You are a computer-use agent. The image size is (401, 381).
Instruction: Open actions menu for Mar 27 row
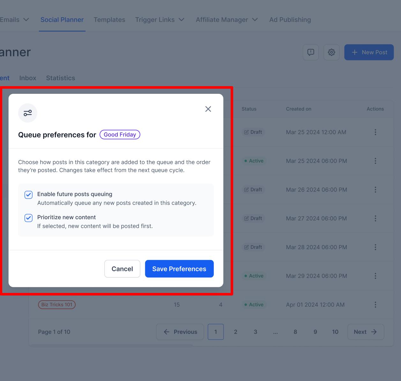pos(375,218)
